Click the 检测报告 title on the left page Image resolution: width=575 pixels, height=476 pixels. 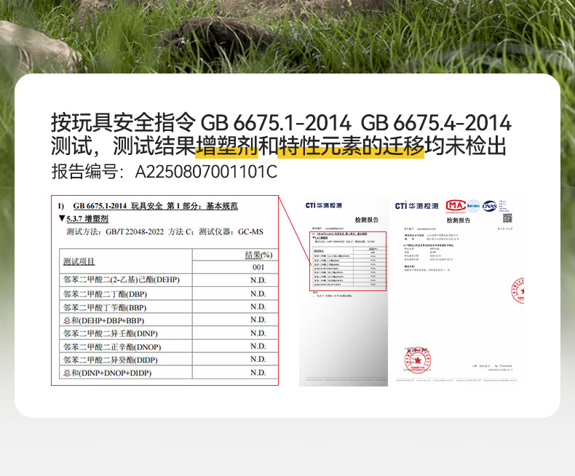point(367,220)
